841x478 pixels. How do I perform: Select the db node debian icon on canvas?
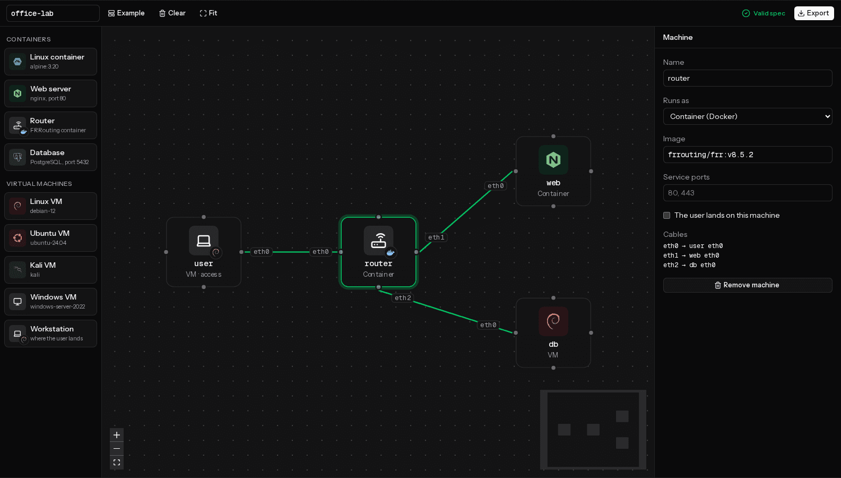click(x=553, y=321)
